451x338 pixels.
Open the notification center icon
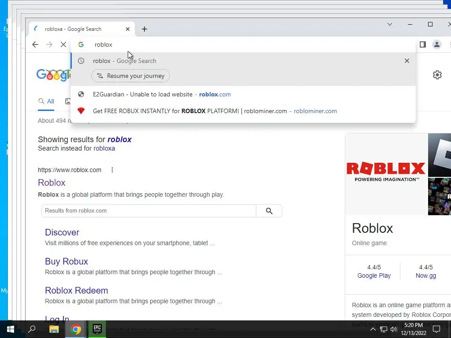pos(436,329)
